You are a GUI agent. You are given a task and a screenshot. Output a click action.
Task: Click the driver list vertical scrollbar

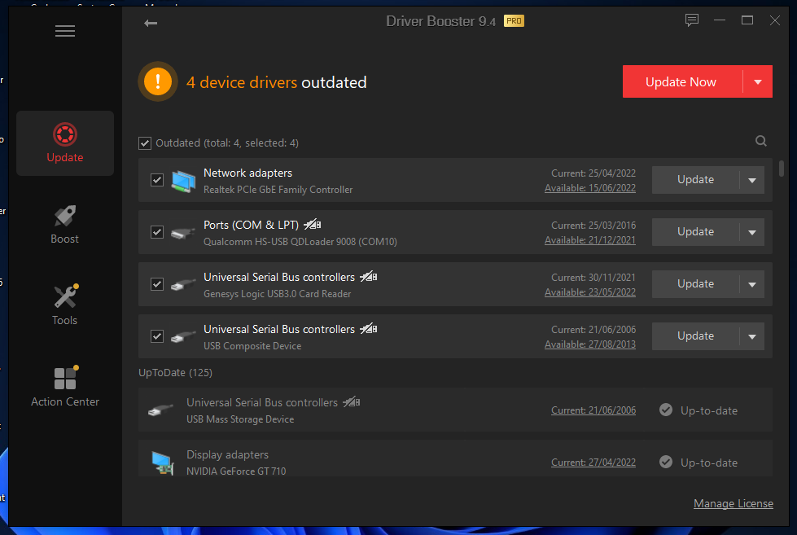click(782, 168)
